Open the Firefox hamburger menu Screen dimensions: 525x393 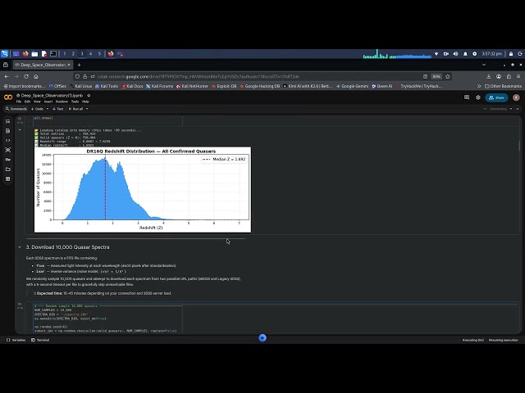(518, 76)
